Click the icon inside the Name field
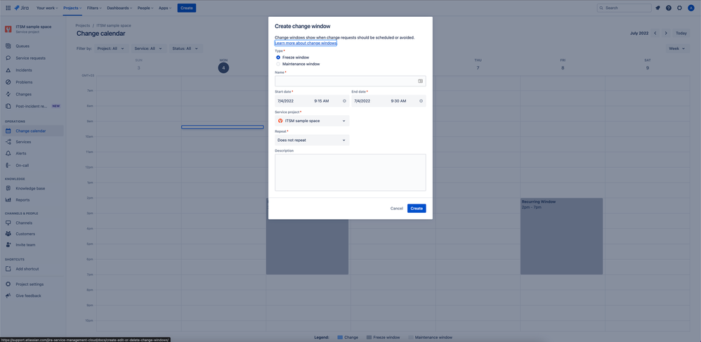Viewport: 701px width, 342px height. click(x=420, y=81)
